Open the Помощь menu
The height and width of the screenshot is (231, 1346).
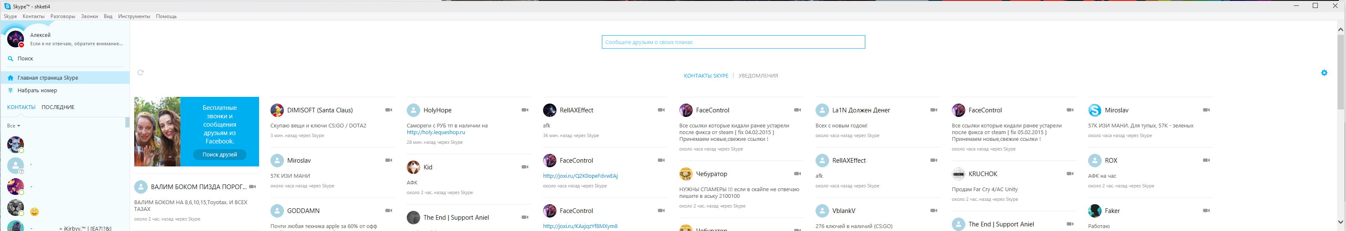pos(166,16)
